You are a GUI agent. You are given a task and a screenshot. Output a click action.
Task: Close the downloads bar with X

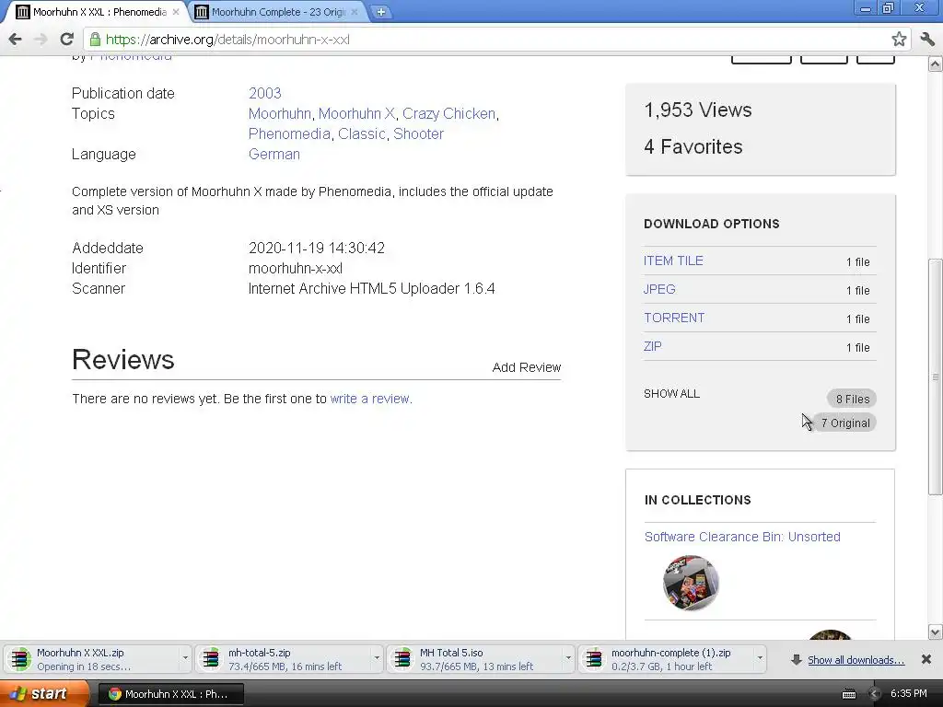[x=926, y=659]
